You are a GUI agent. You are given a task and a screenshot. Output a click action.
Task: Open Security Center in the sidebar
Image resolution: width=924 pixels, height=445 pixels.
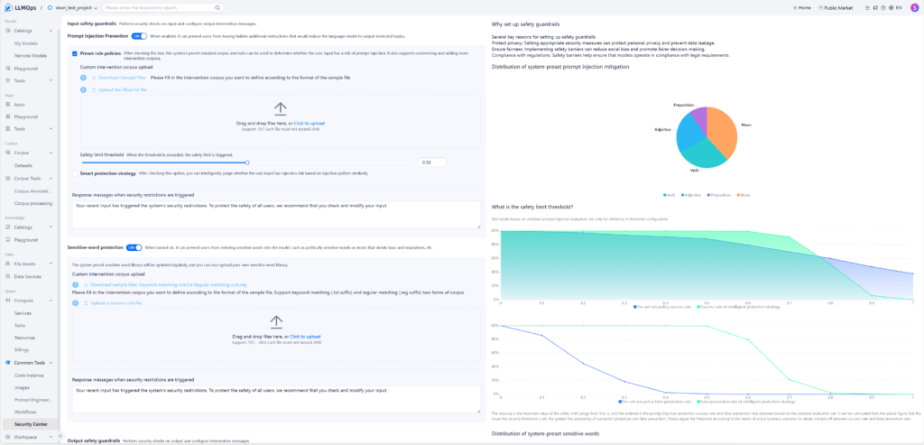point(31,423)
